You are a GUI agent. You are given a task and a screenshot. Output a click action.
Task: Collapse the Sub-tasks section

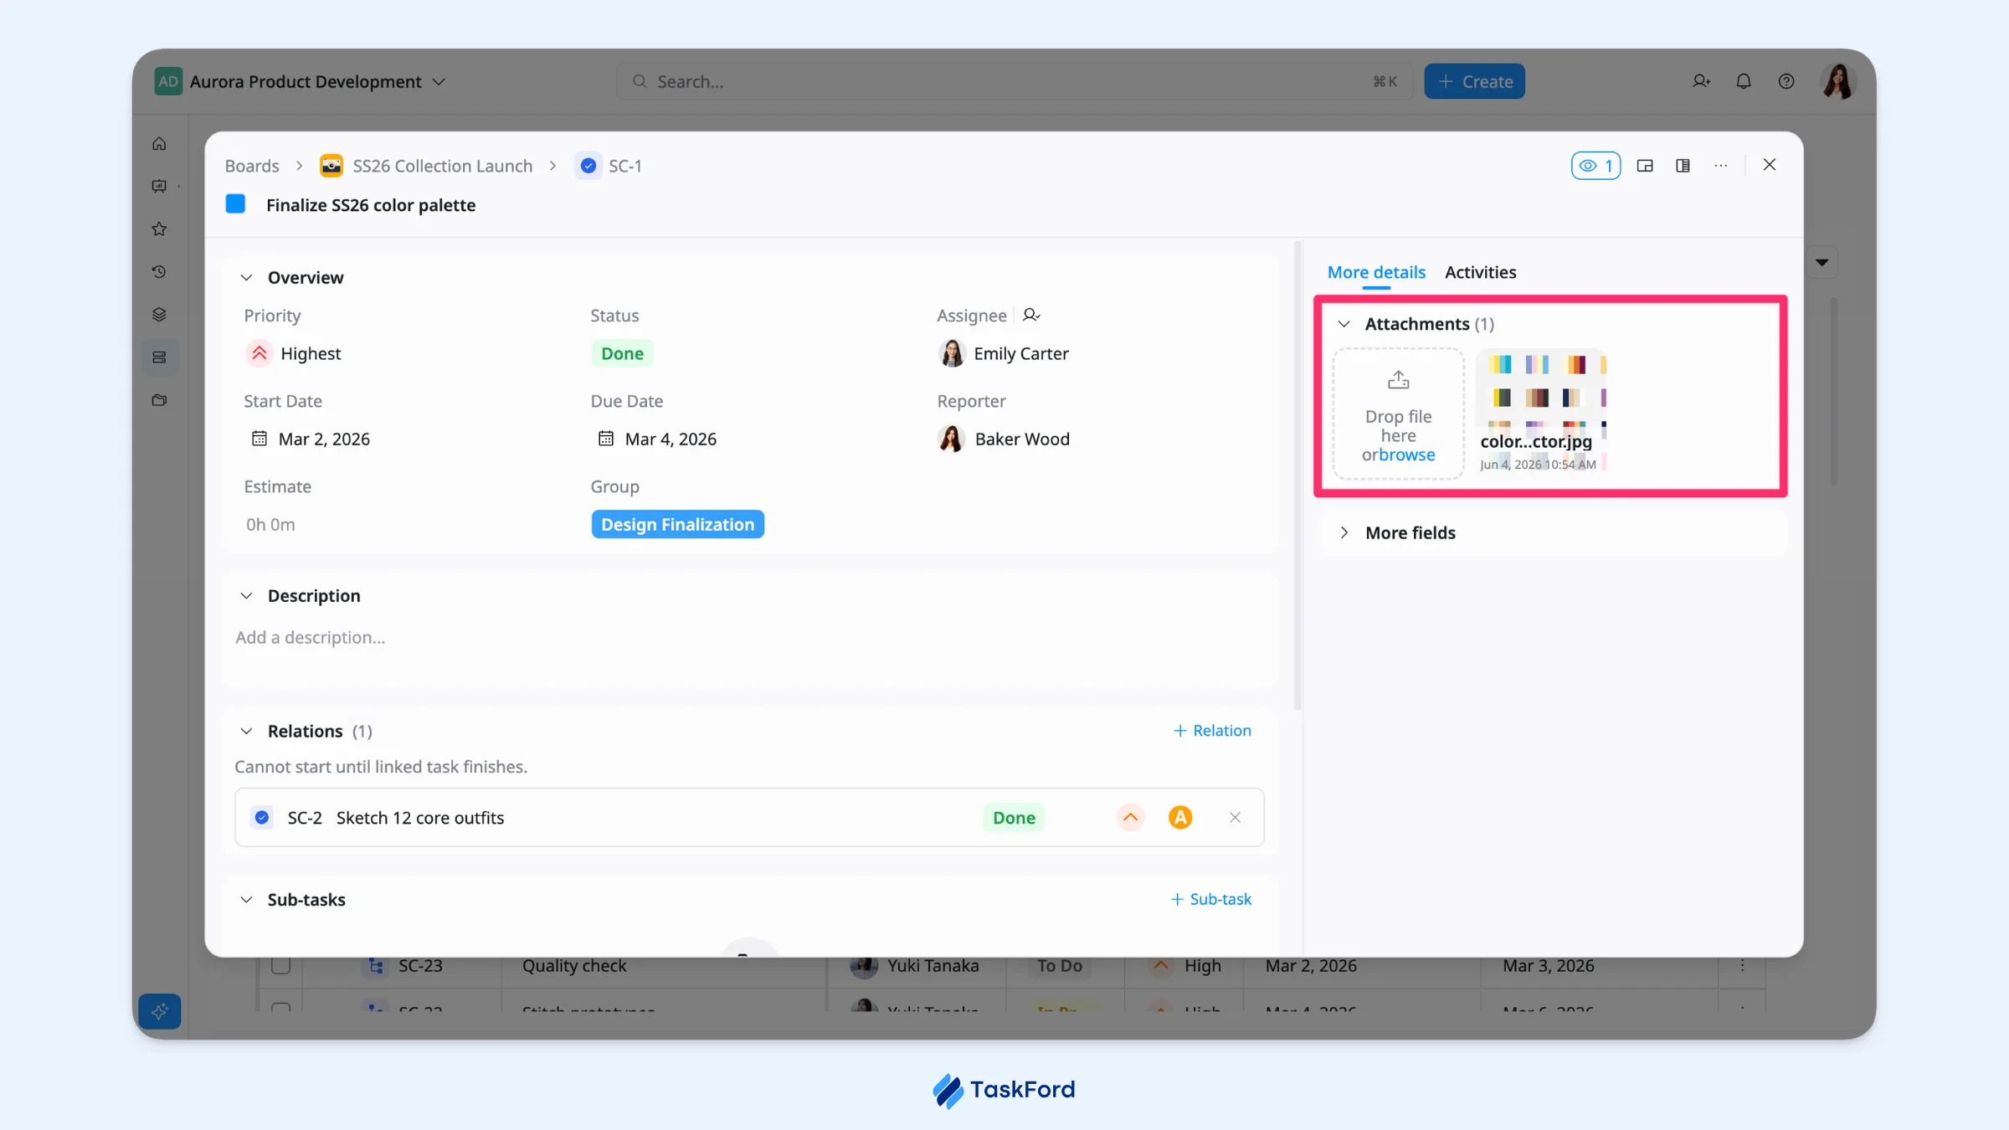pos(246,900)
